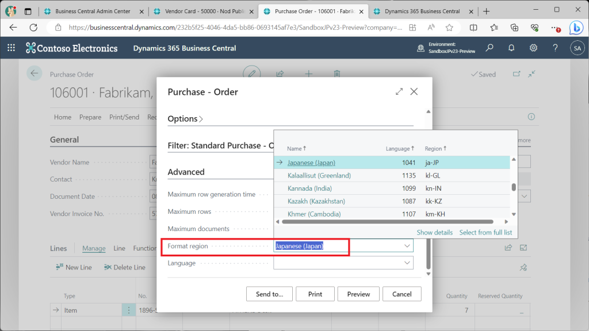Expand the Purchase - Order dialog to full size
The width and height of the screenshot is (589, 331).
pyautogui.click(x=399, y=91)
